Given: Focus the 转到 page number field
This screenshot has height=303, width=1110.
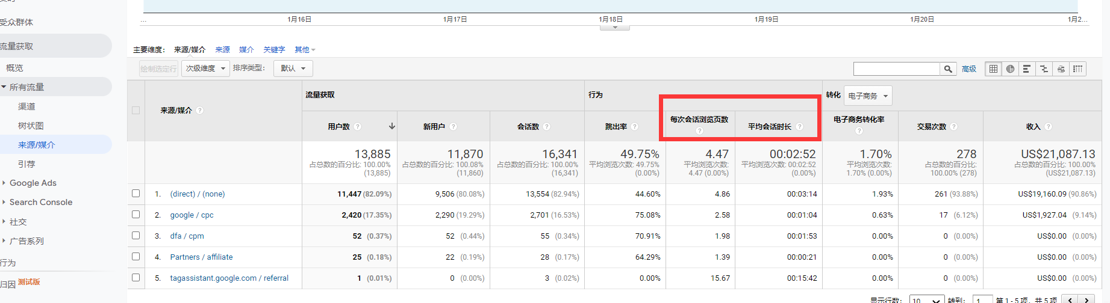Looking at the screenshot, I should tap(984, 300).
